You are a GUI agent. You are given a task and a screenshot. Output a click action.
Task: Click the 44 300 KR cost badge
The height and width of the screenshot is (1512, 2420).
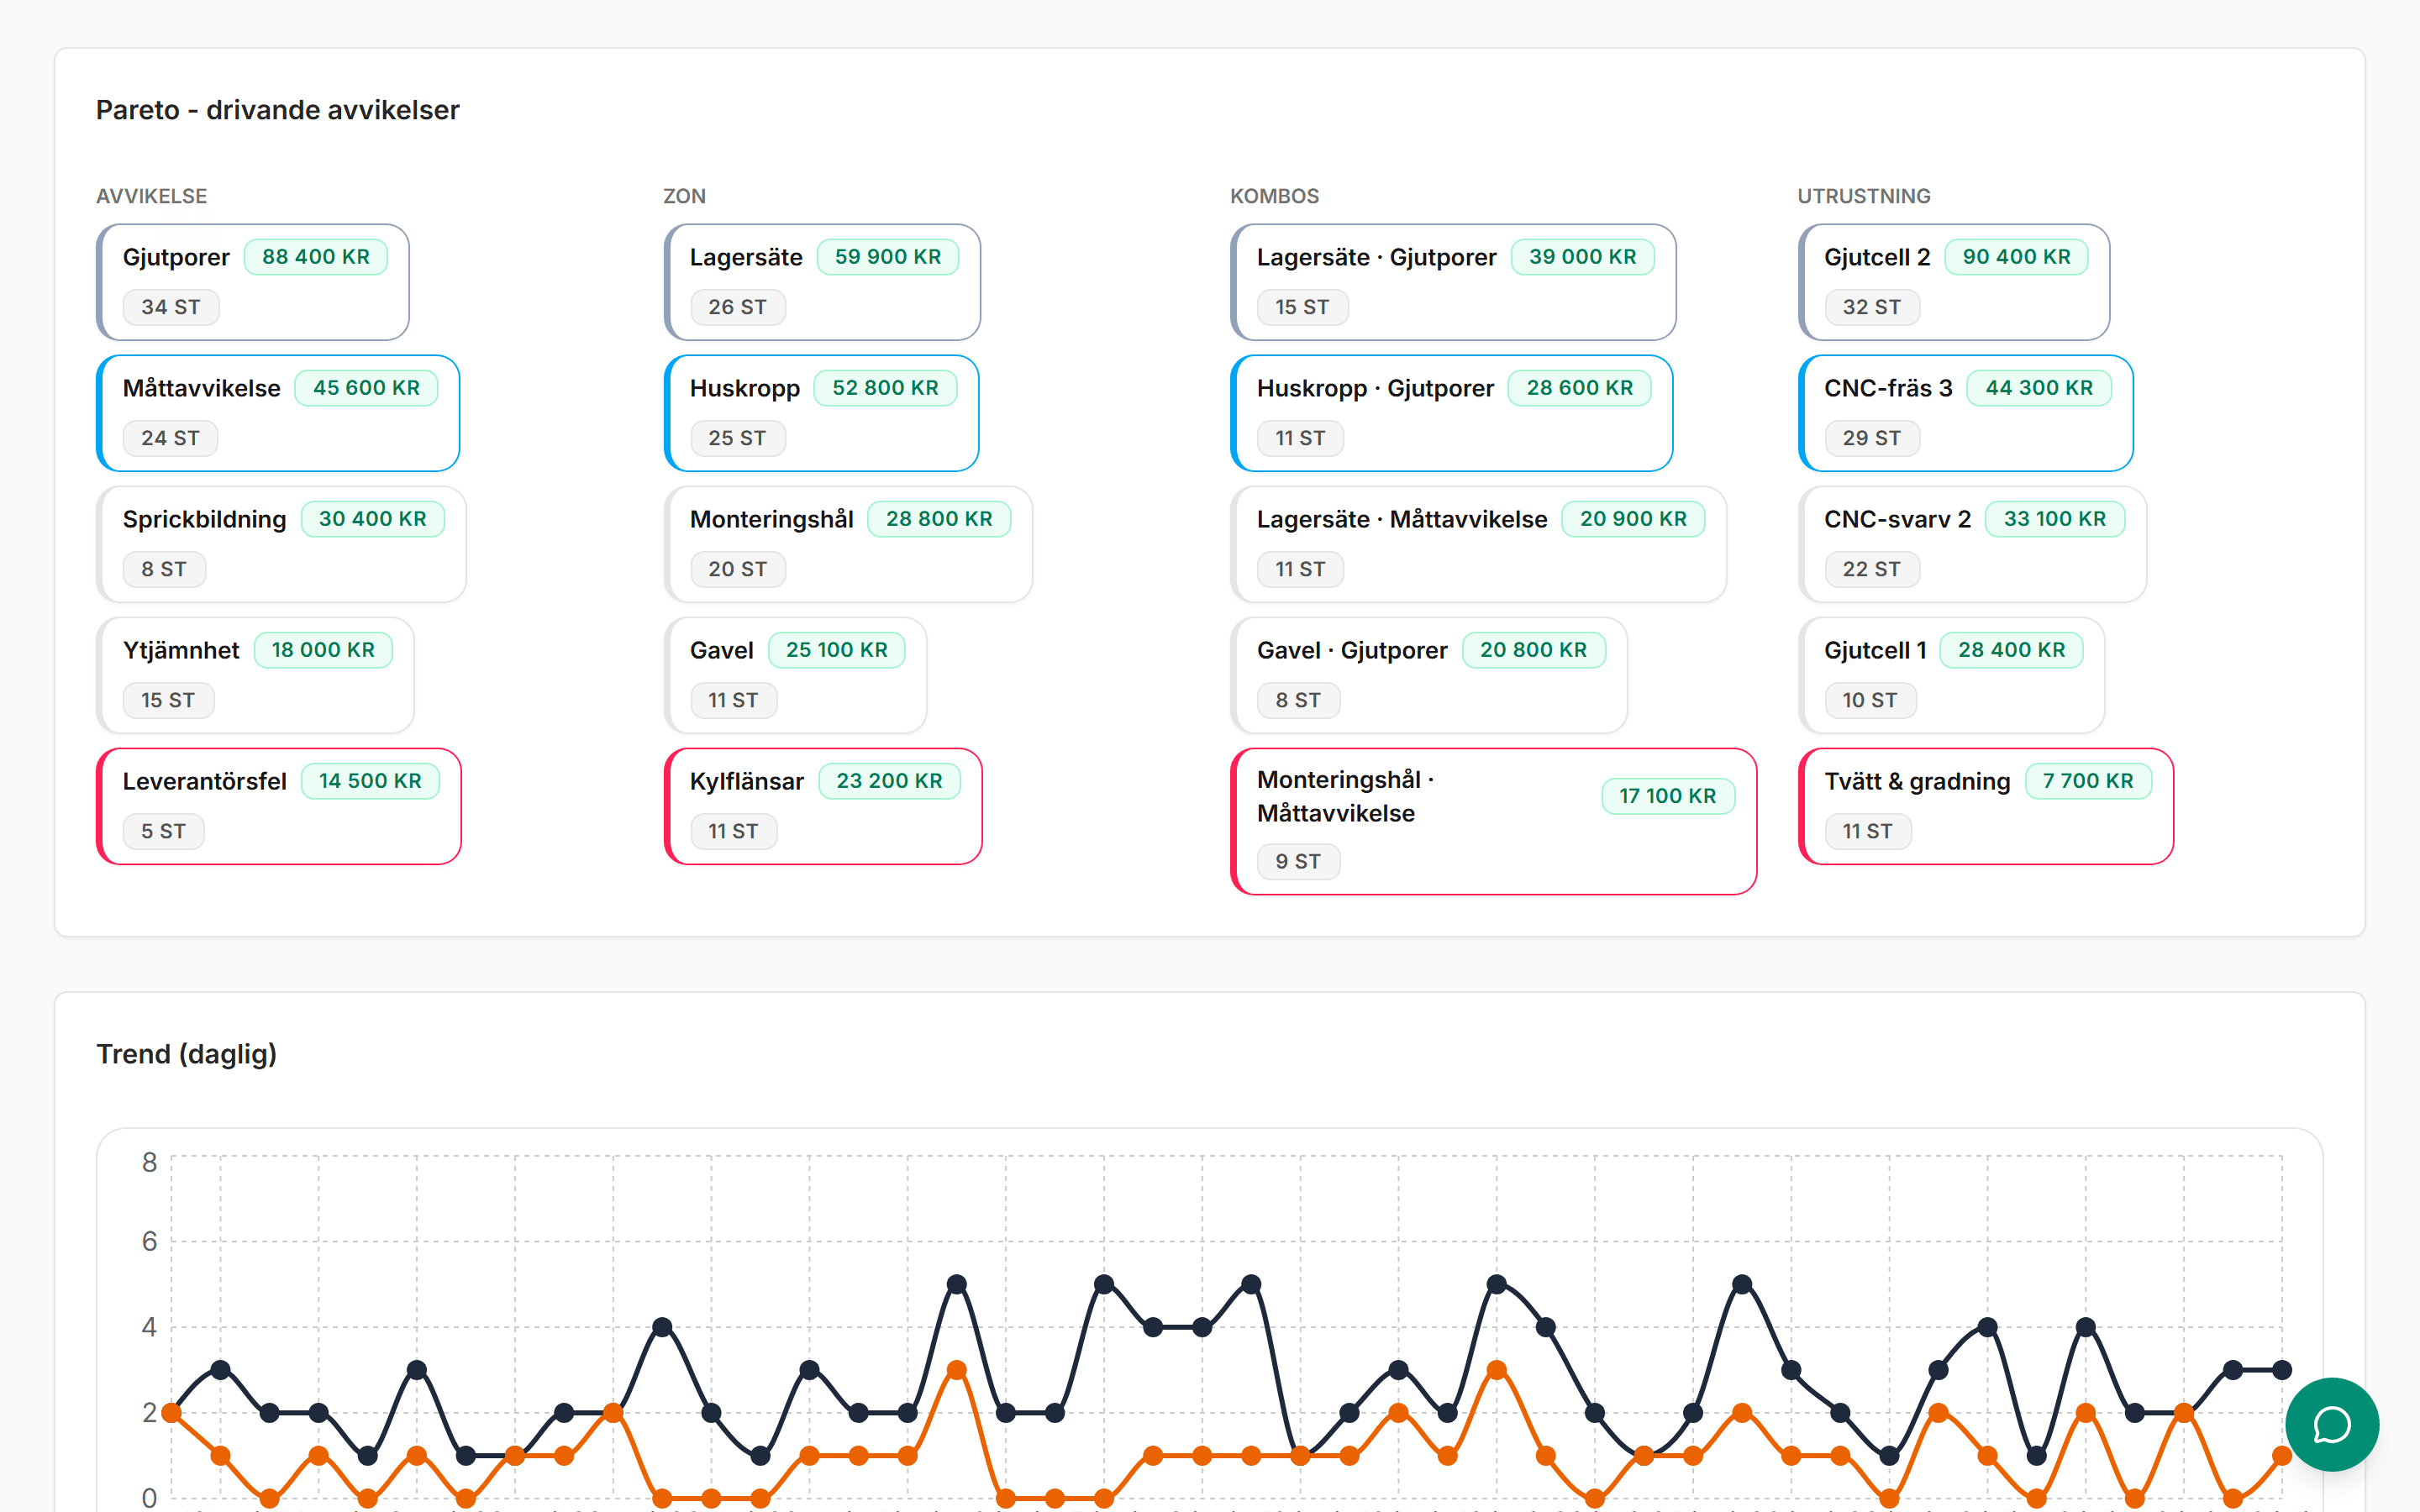pyautogui.click(x=2039, y=388)
